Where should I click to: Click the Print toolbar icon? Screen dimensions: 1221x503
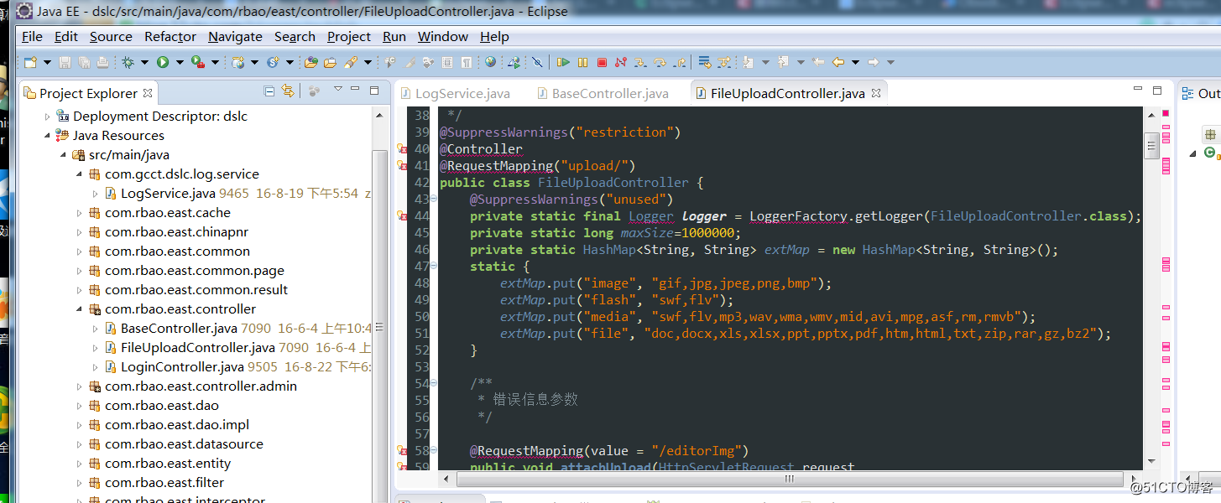click(x=102, y=62)
